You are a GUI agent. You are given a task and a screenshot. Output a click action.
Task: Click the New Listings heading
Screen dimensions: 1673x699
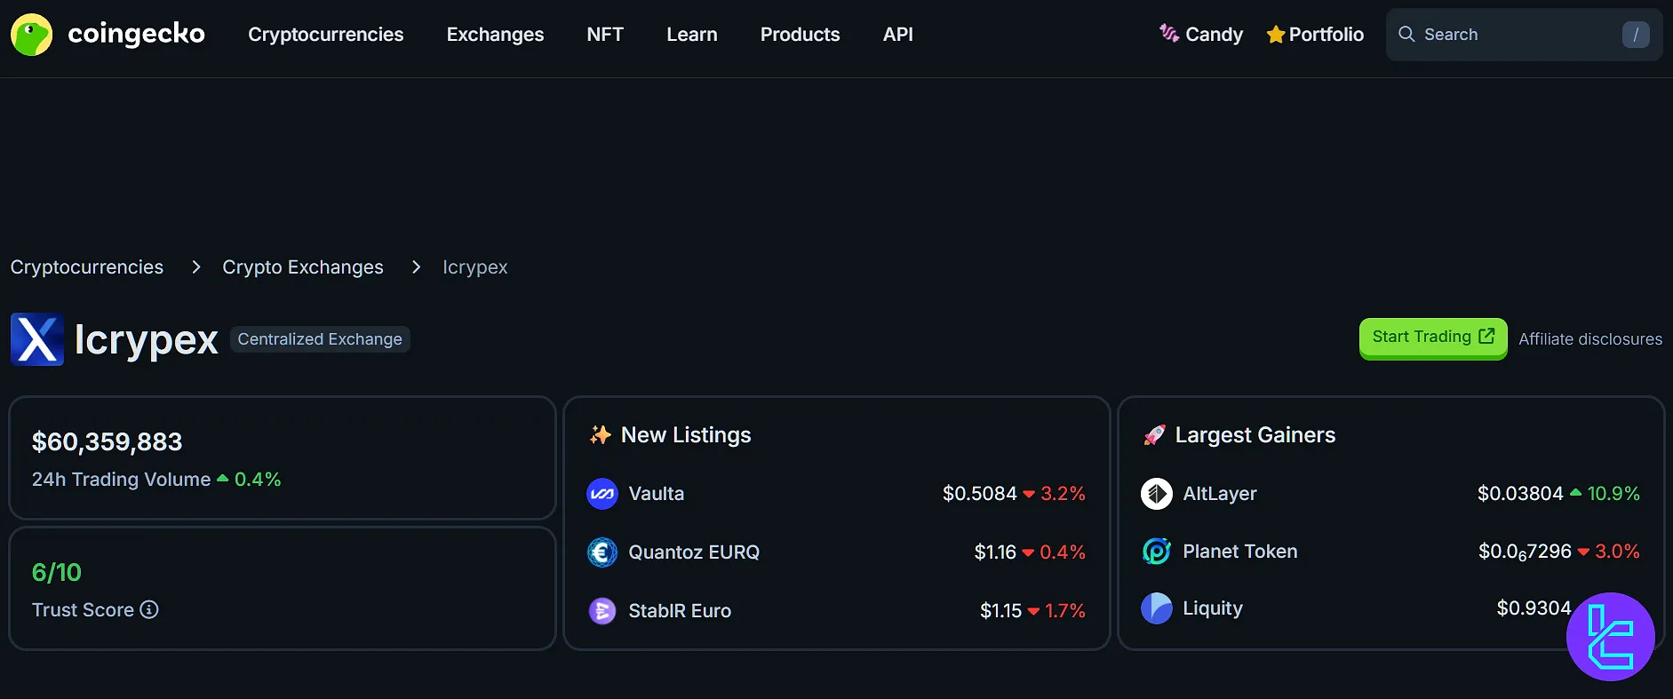pos(686,434)
